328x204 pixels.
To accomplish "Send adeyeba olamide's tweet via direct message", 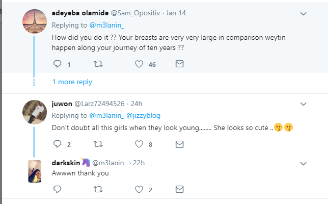I will tap(179, 64).
